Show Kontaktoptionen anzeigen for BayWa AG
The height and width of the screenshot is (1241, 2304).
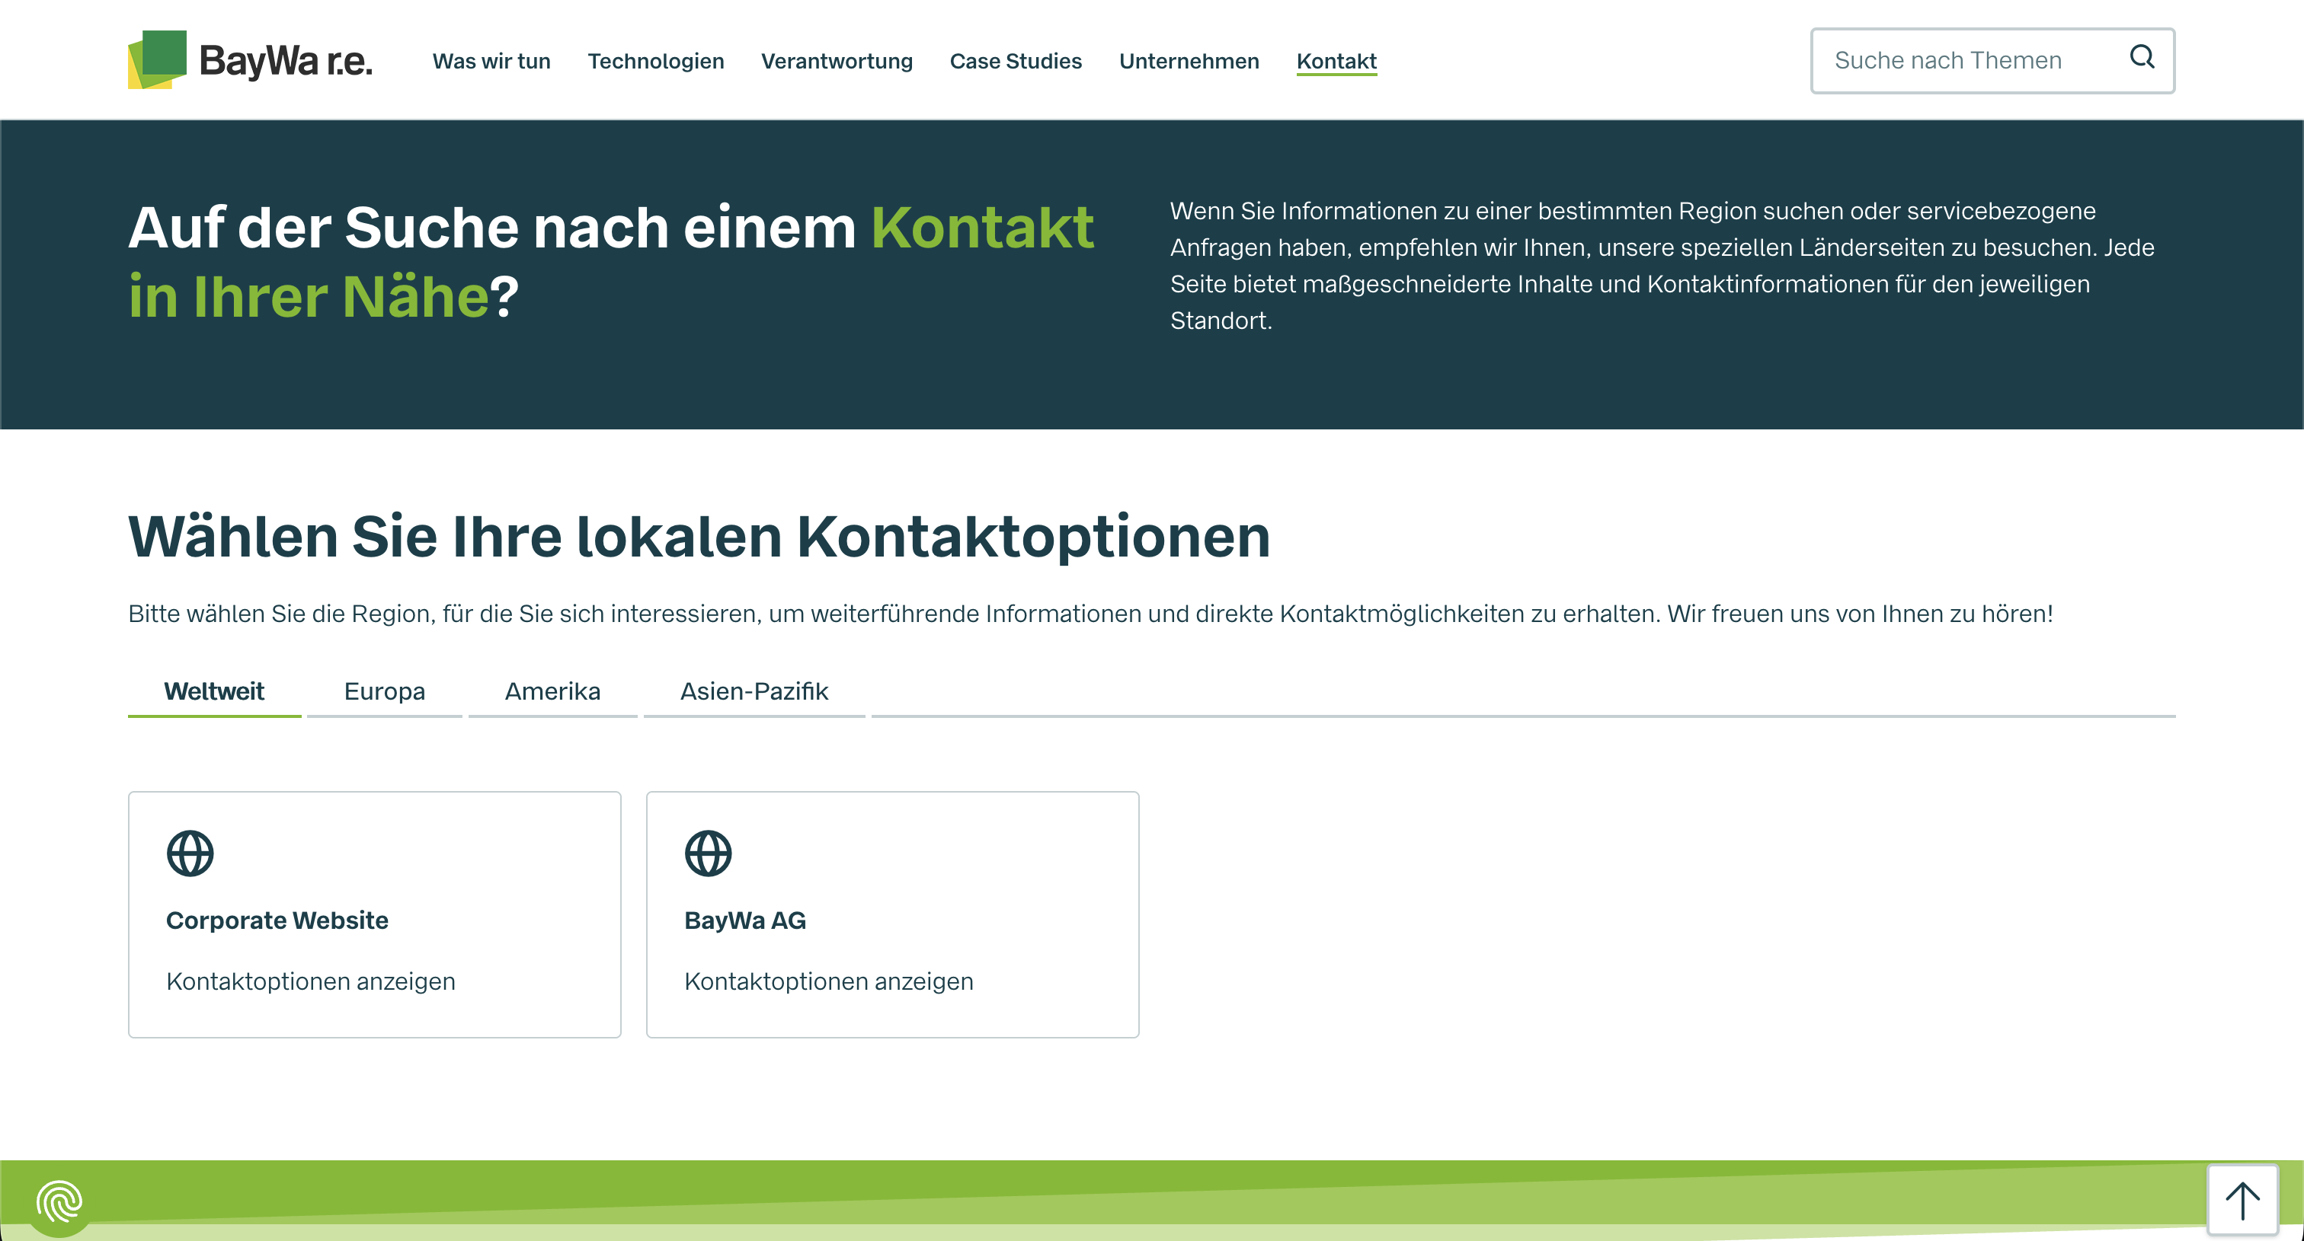point(828,981)
